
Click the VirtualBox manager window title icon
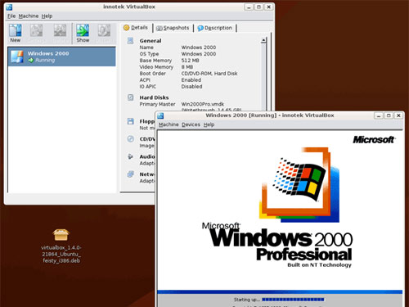9,7
